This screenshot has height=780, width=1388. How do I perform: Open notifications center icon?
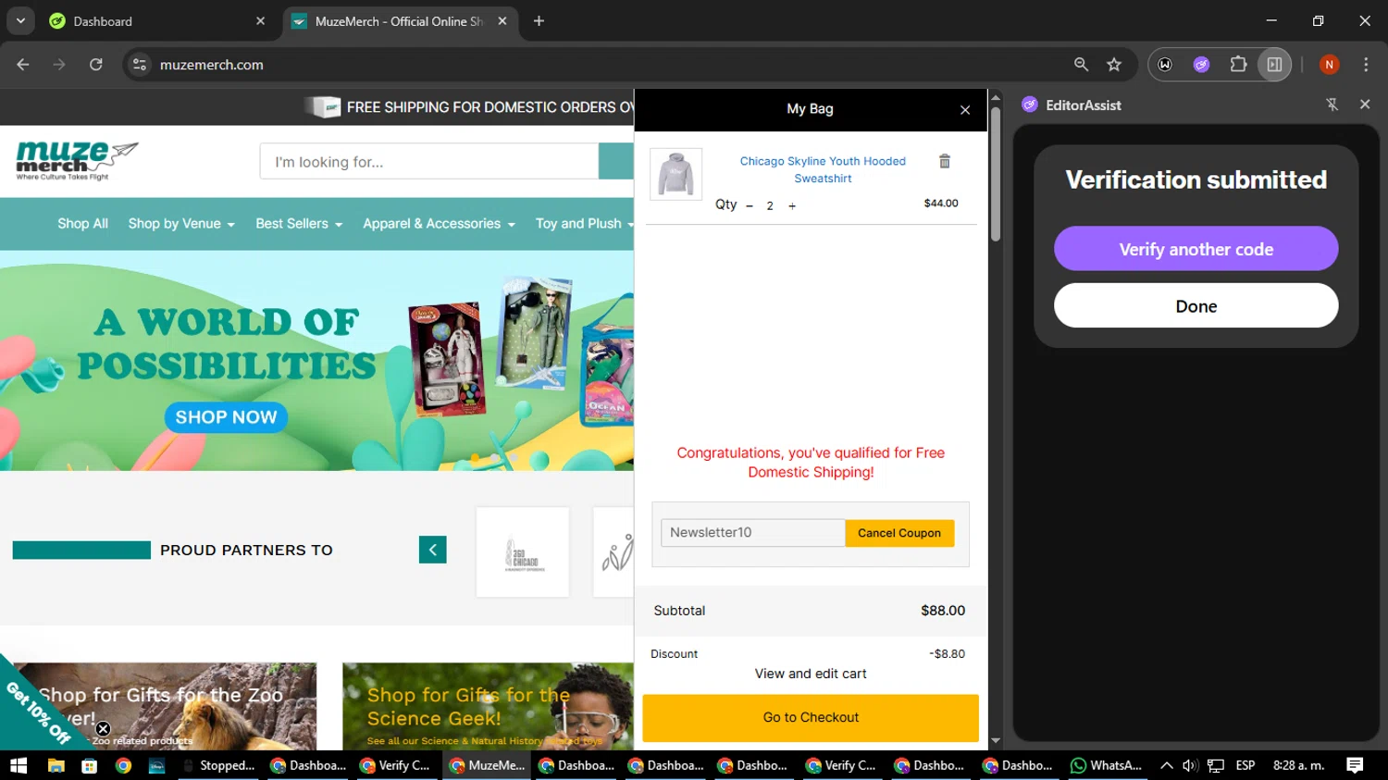click(x=1355, y=765)
